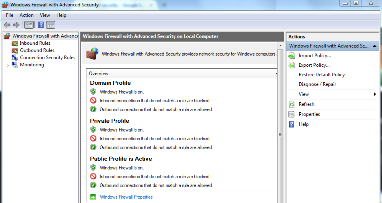Select Connection Security Rules node

(47, 58)
